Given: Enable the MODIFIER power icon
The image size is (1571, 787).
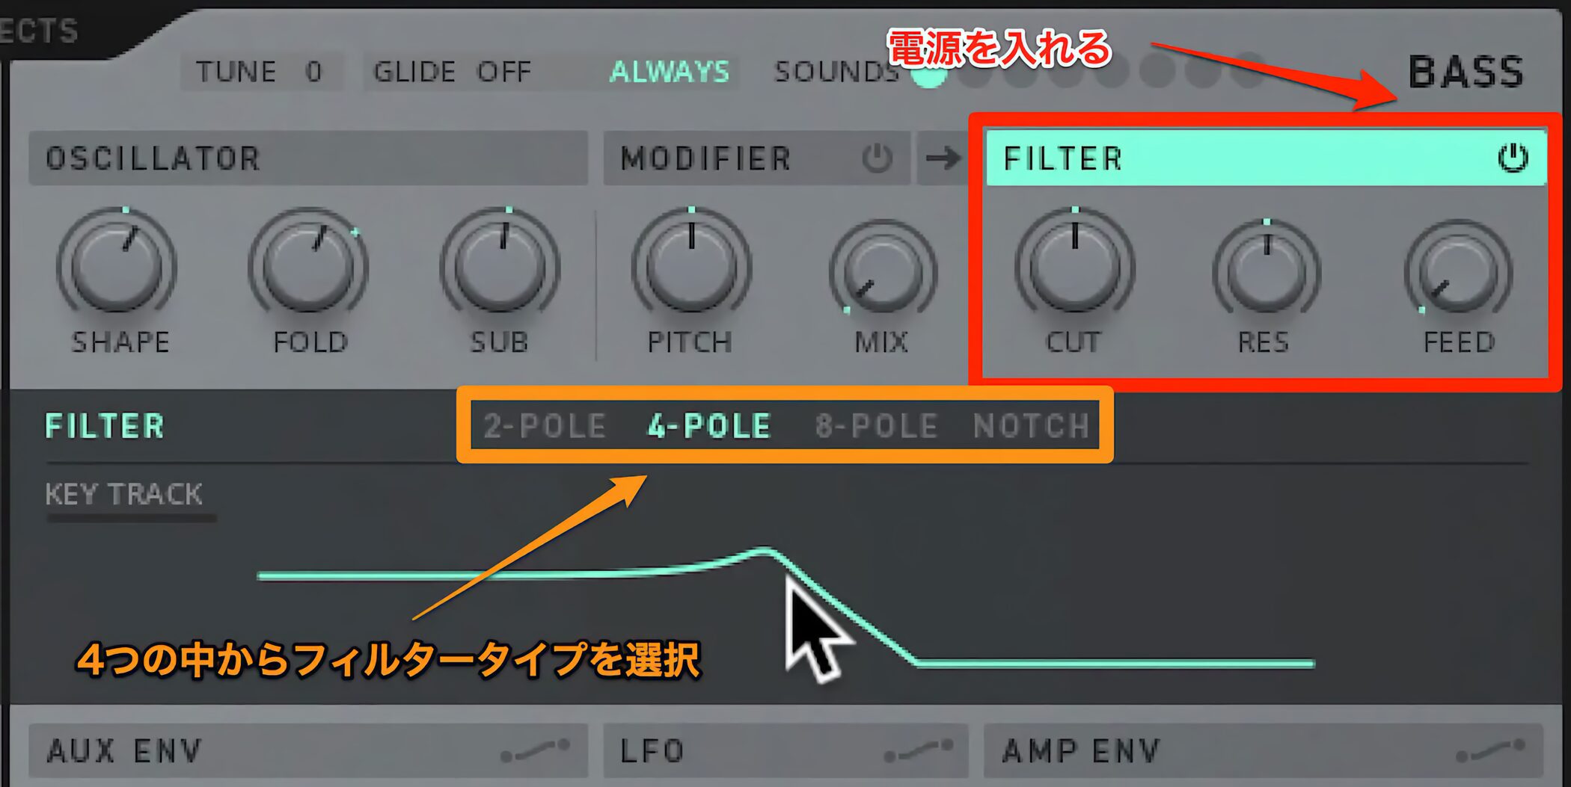Looking at the screenshot, I should pos(877,158).
